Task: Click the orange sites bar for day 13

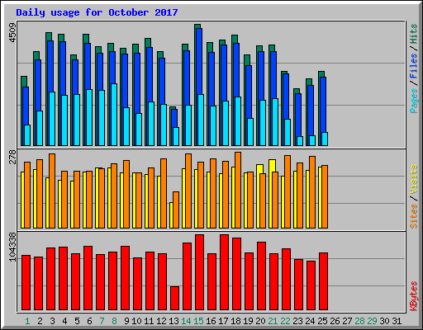Action: click(176, 210)
